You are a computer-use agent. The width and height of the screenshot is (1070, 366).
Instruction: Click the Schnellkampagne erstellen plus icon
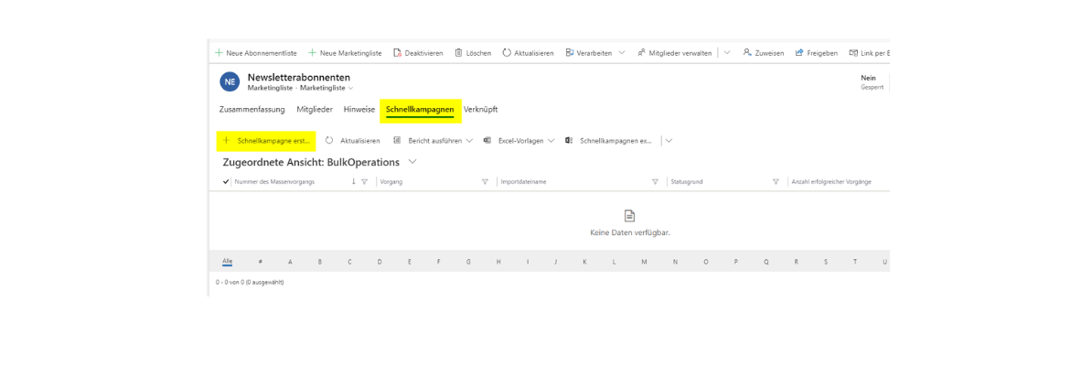tap(227, 140)
